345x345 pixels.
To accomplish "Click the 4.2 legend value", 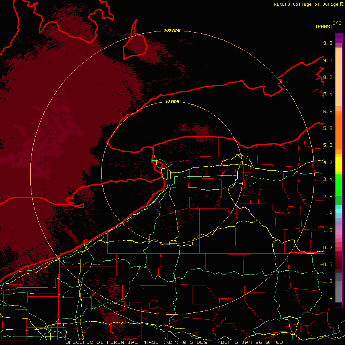I will (x=328, y=163).
